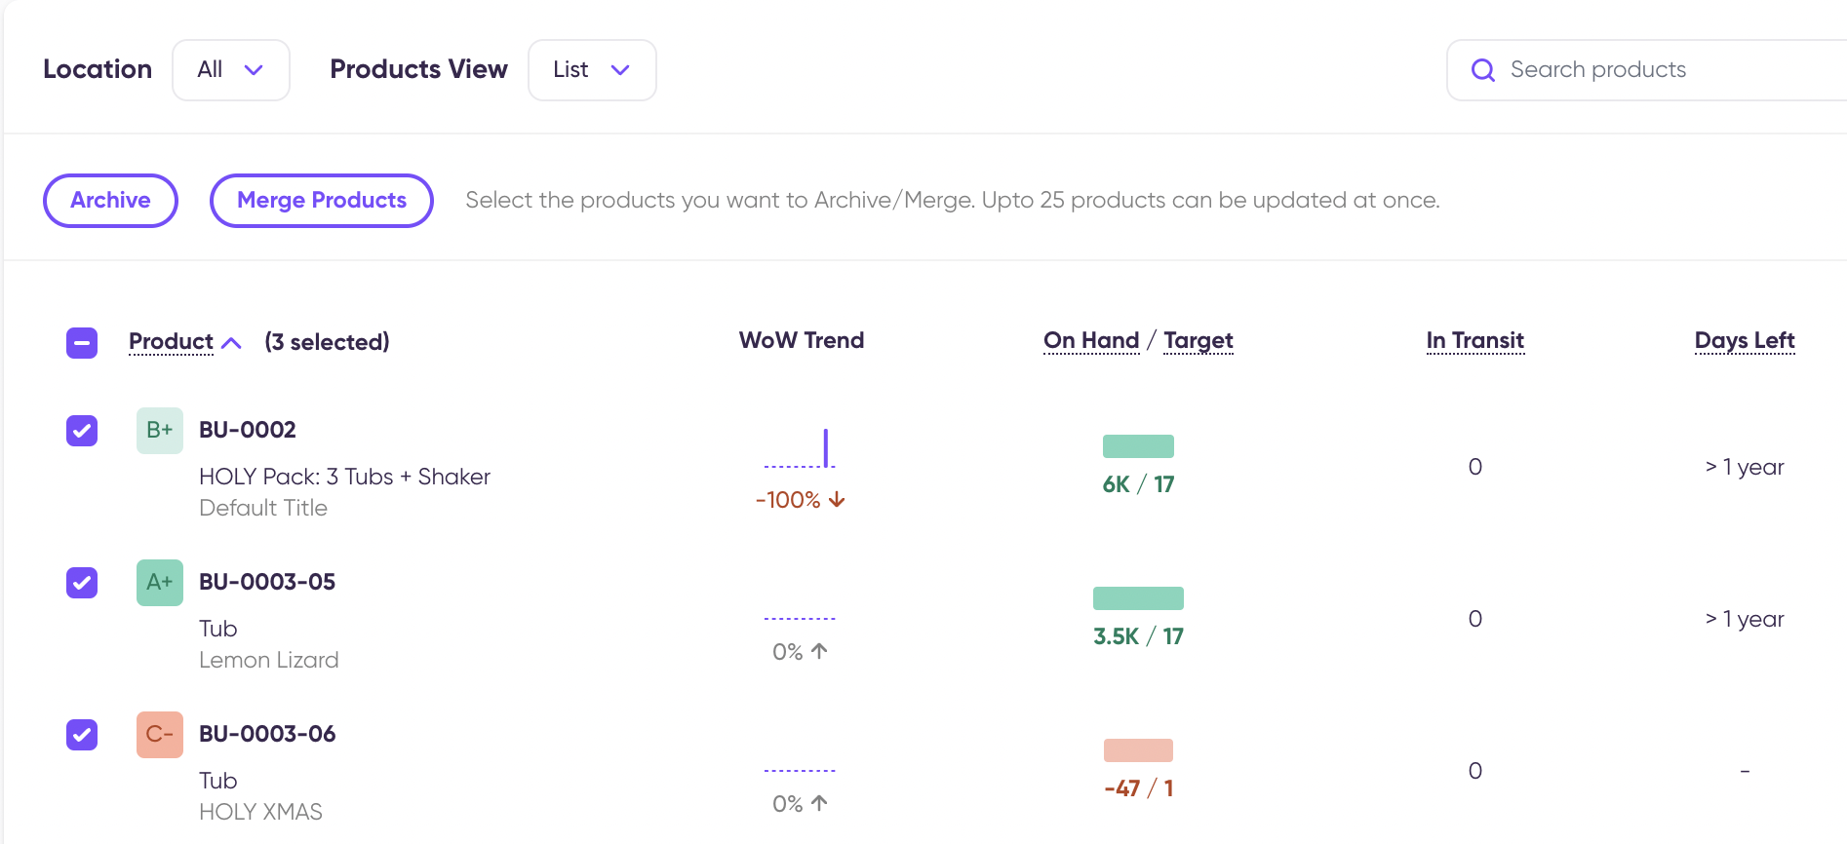Toggle the select-all header checkbox

click(82, 342)
